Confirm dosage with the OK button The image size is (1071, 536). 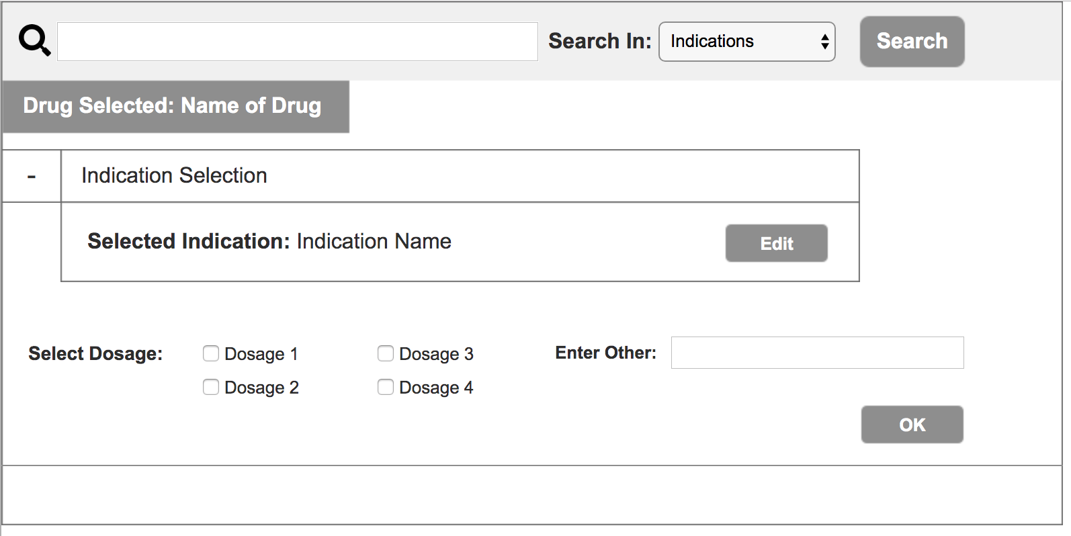coord(912,425)
